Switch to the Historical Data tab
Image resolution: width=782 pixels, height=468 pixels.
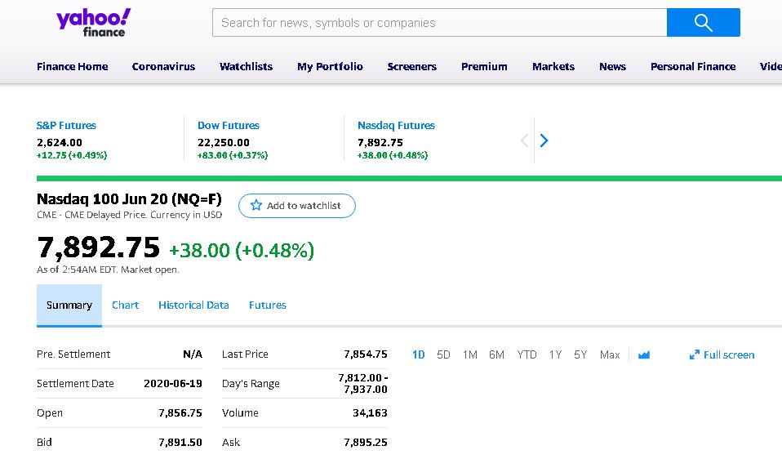tap(193, 305)
